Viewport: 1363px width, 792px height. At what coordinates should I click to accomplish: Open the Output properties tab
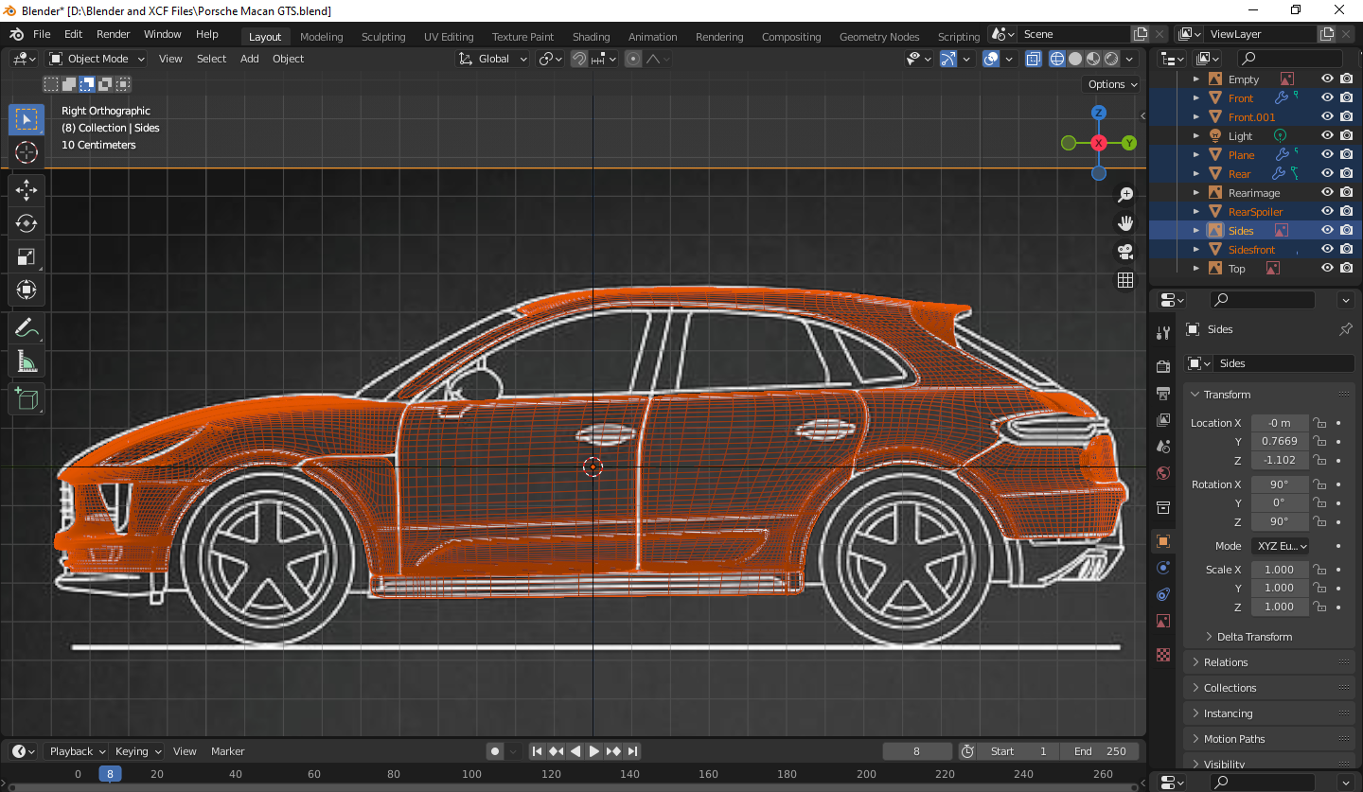pos(1164,393)
